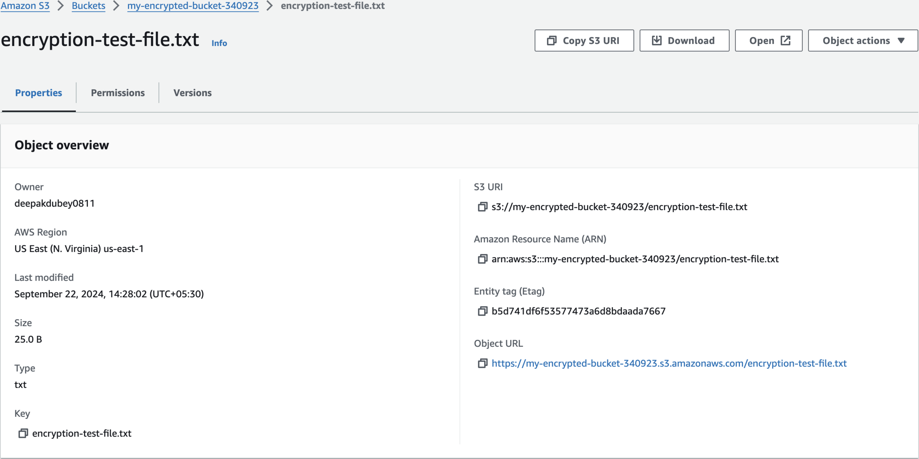Copy the Entity tag value icon
Viewport: 919px width, 459px height.
pyautogui.click(x=482, y=312)
